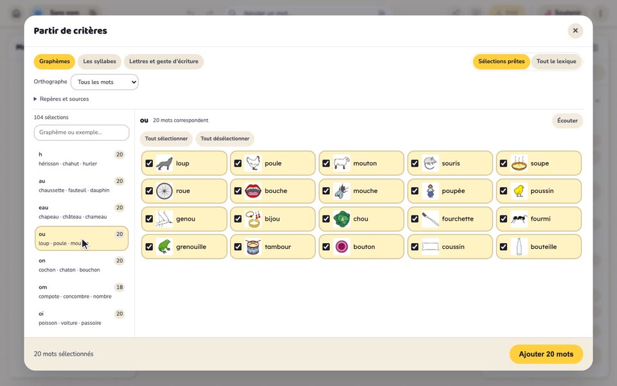The image size is (617, 386).
Task: Open Lettres et geste d'écriture tab
Action: click(x=164, y=62)
